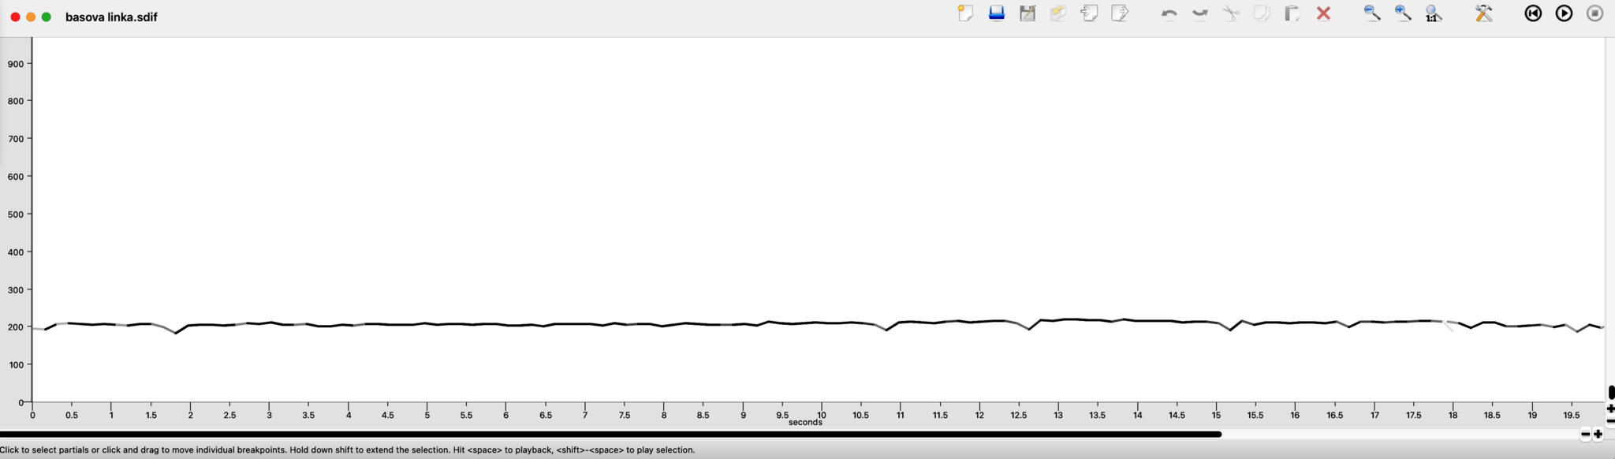
Task: Click the blue Open file icon
Action: click(997, 13)
